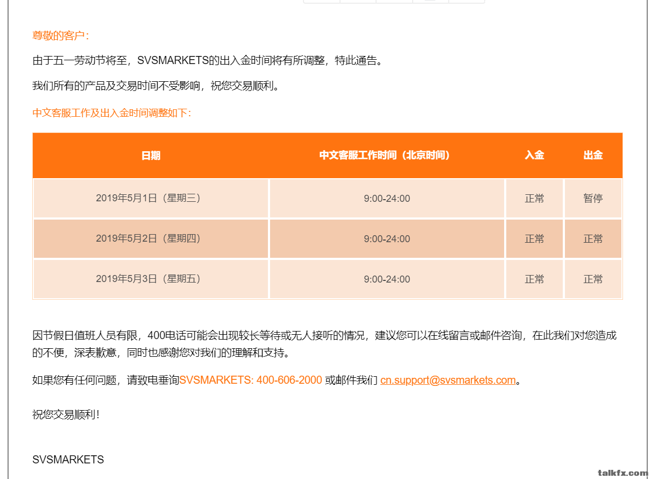
Task: Click the 出金 column header
Action: click(593, 156)
